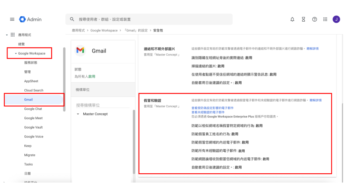Open Google Chat sidebar item
The width and height of the screenshot is (347, 195).
pyautogui.click(x=33, y=109)
